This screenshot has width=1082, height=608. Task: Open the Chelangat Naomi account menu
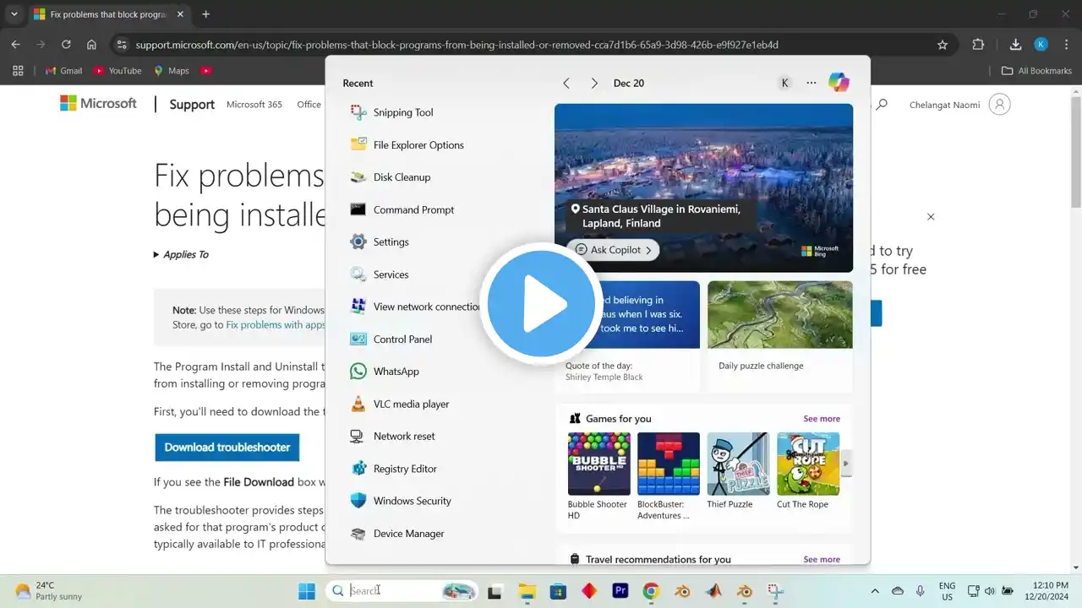tap(959, 105)
